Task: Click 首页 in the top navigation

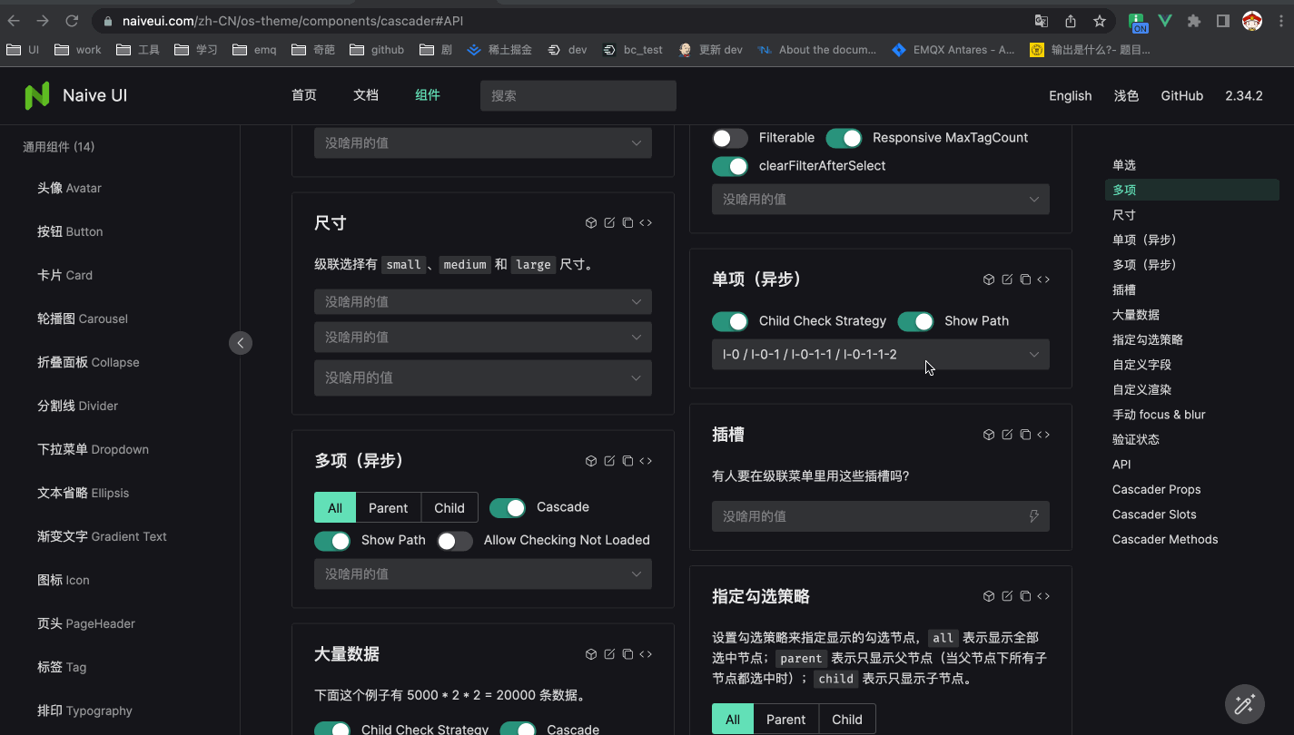Action: (x=303, y=95)
